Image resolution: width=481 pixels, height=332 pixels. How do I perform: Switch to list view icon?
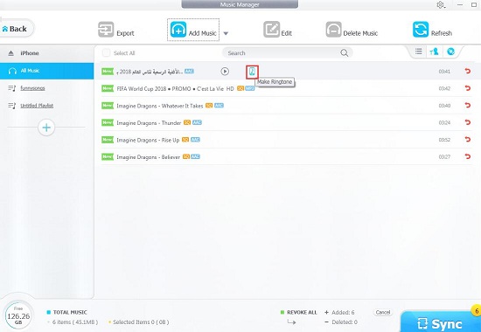point(418,52)
